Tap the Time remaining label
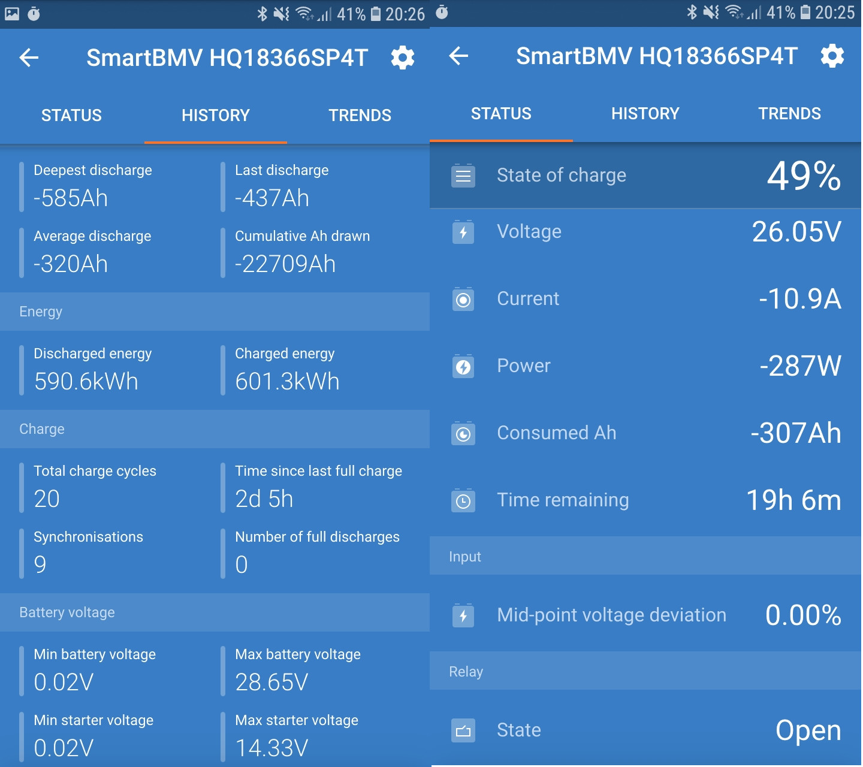The height and width of the screenshot is (767, 863). coord(563,500)
